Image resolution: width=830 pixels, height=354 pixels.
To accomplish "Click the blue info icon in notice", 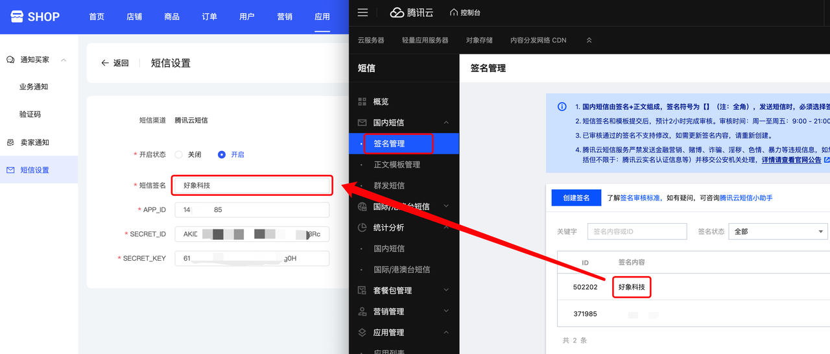I will point(562,106).
